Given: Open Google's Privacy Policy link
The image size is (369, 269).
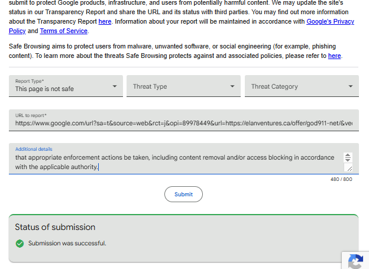Looking at the screenshot, I should click(330, 21).
